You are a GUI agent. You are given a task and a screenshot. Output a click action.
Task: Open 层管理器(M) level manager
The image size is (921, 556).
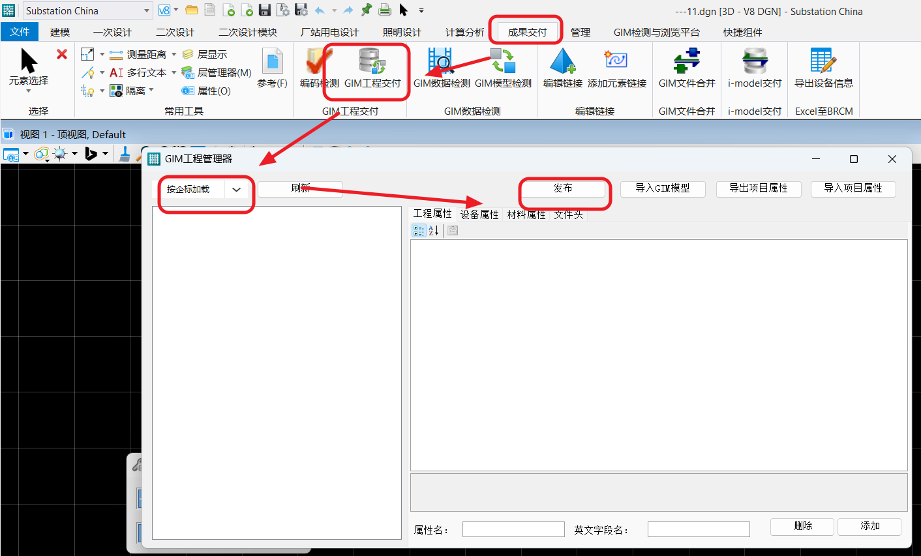tap(217, 73)
